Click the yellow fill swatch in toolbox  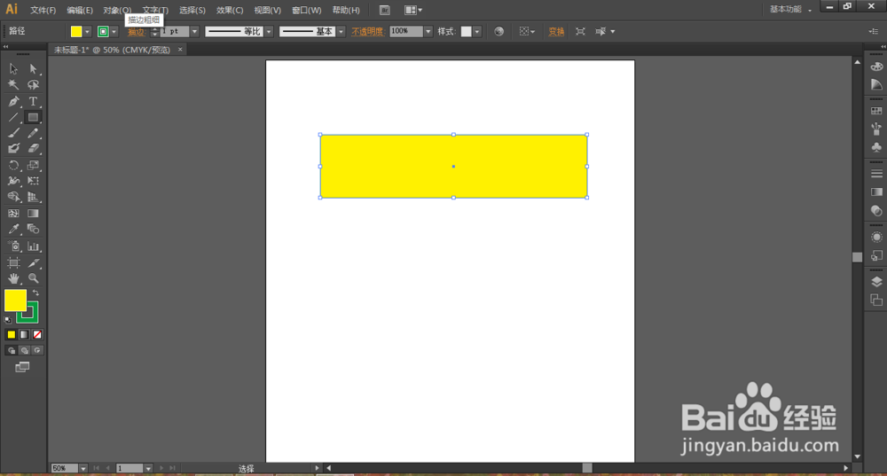(15, 300)
